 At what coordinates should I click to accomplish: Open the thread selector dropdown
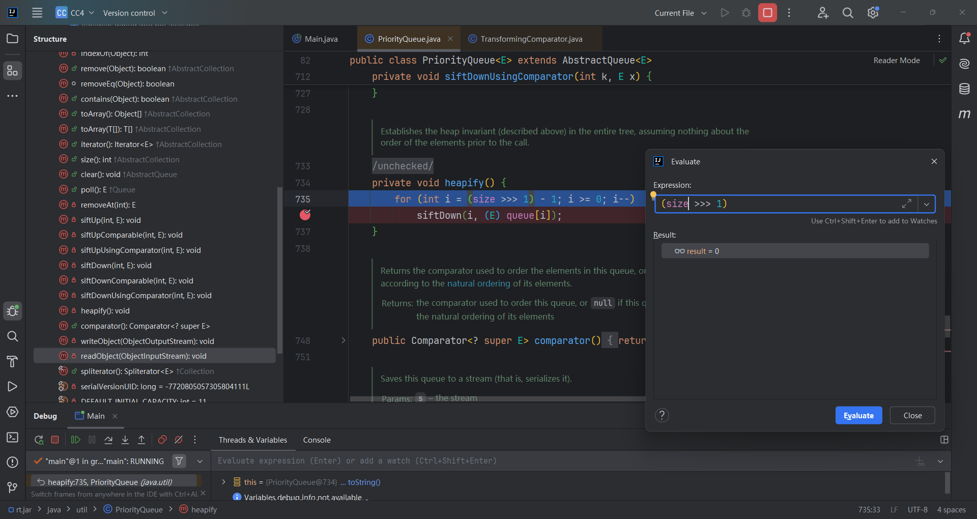200,461
